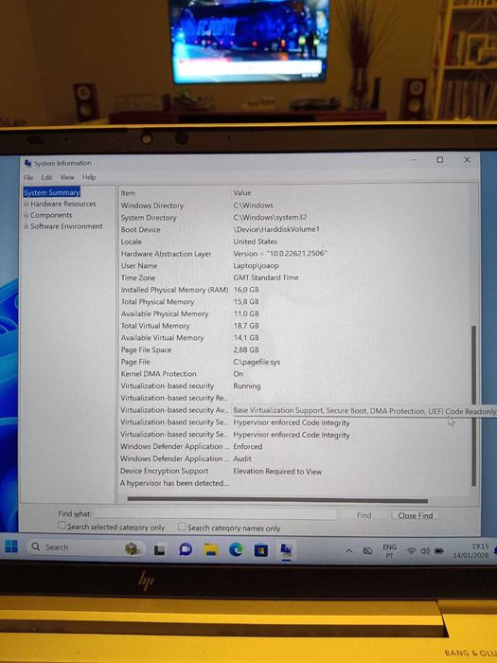The height and width of the screenshot is (663, 497).
Task: Select the Hardware Abstraction Layer row
Action: 295,254
